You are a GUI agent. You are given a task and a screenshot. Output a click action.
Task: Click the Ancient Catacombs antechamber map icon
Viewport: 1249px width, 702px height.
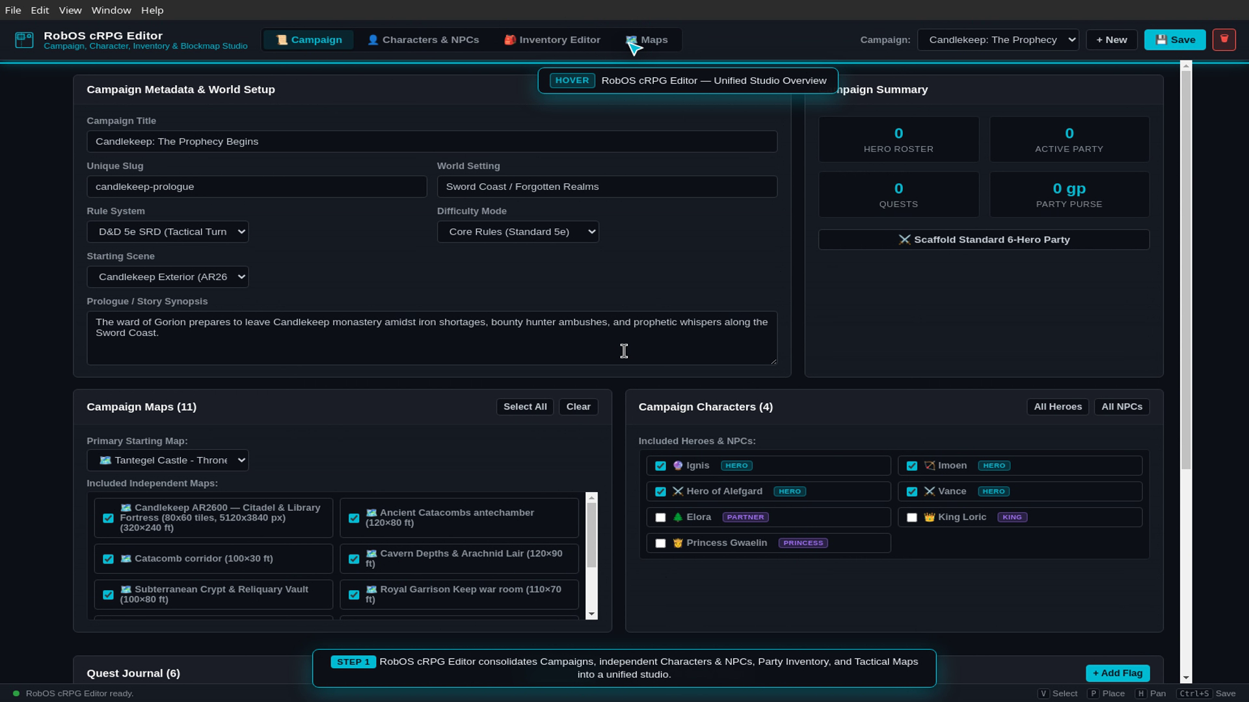pos(371,513)
